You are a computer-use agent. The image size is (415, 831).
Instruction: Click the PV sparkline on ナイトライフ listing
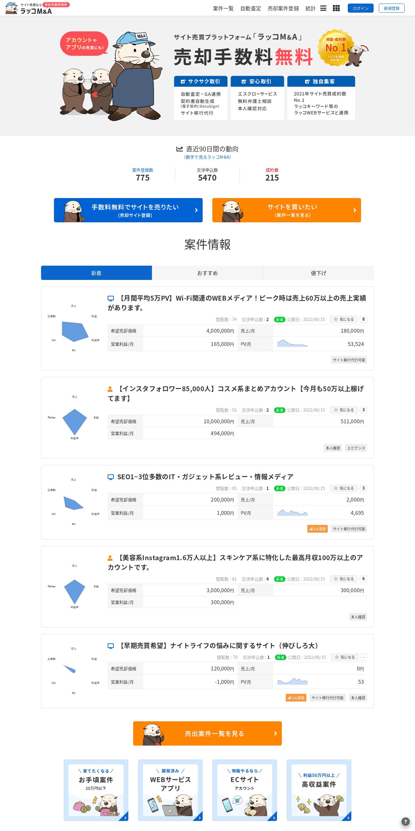click(293, 681)
